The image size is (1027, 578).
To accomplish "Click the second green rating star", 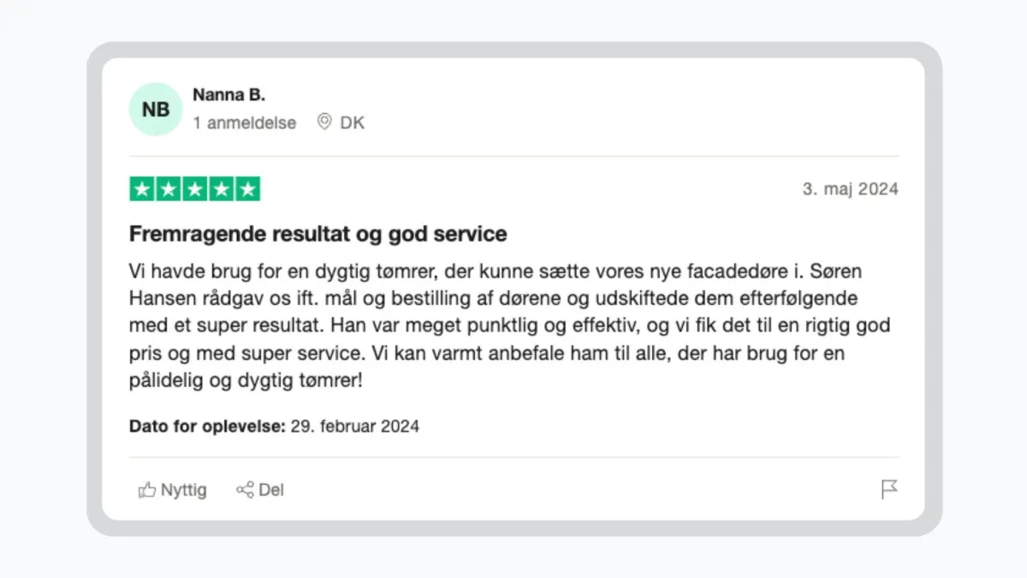I will click(169, 189).
